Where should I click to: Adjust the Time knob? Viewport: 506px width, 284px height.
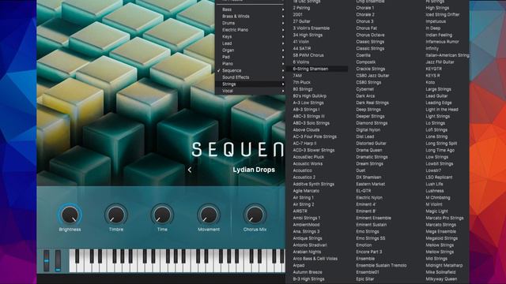(162, 215)
